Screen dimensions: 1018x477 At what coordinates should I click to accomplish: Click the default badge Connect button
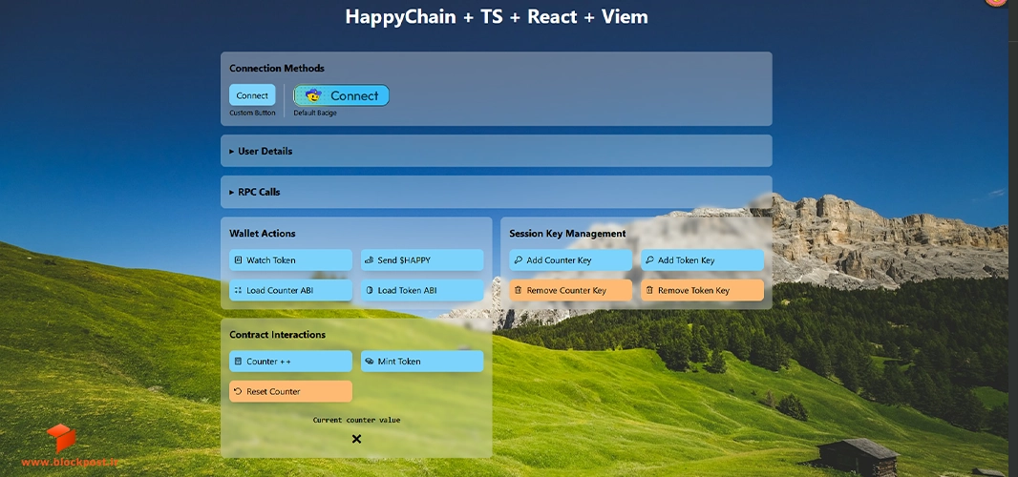(x=342, y=95)
